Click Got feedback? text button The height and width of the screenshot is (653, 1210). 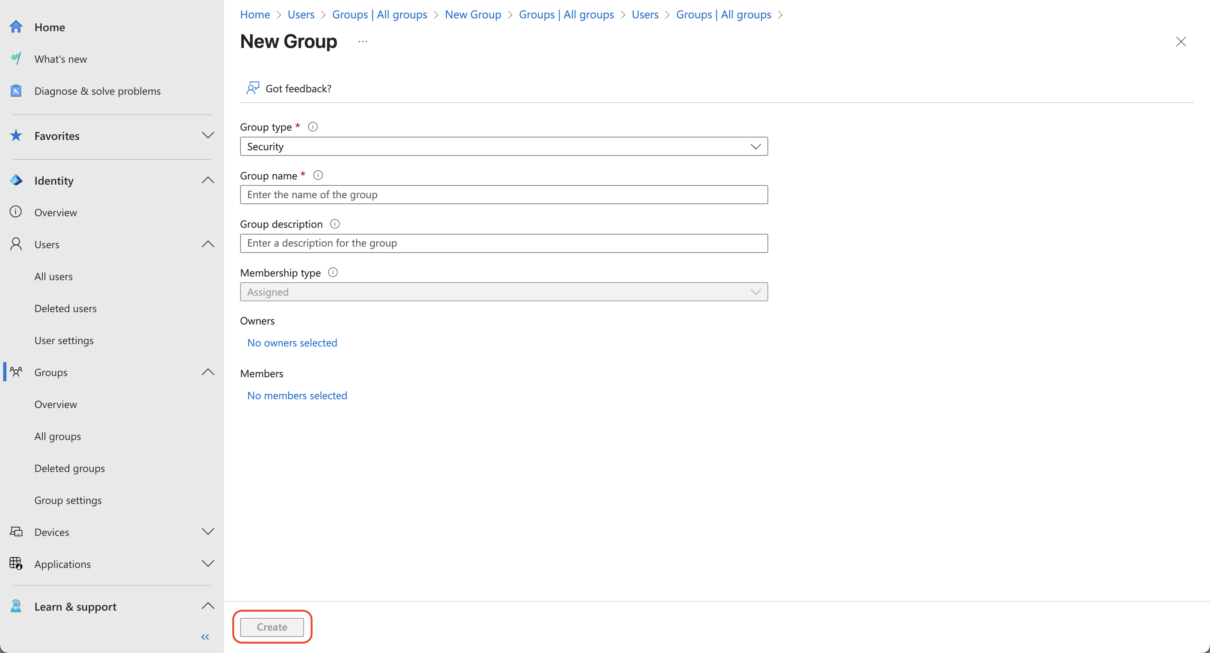(298, 88)
